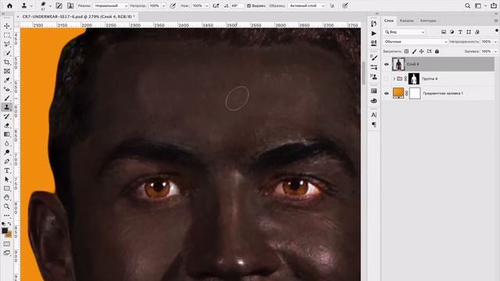The width and height of the screenshot is (500, 281).
Task: Open the Edit Toolbar three-dots menu
Action: click(x=7, y=215)
